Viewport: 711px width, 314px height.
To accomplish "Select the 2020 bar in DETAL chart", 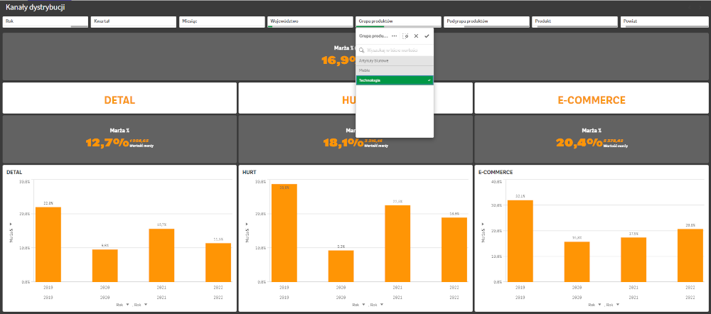I will pos(105,266).
